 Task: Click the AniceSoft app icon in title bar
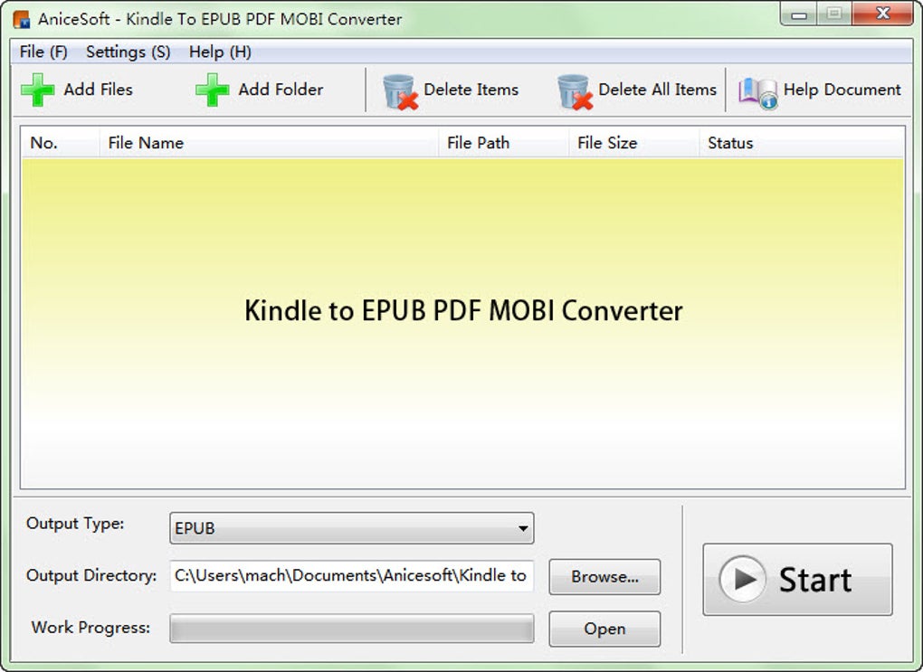point(21,19)
